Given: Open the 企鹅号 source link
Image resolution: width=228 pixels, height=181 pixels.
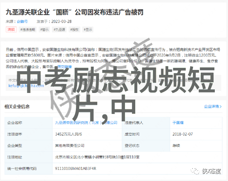Looking at the screenshot, I should [x=22, y=21].
